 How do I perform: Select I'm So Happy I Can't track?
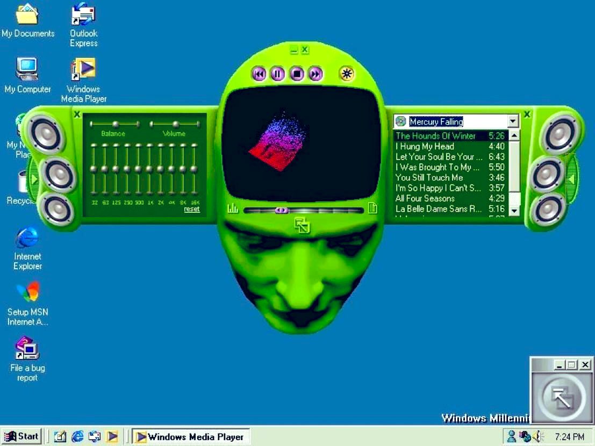(x=450, y=188)
